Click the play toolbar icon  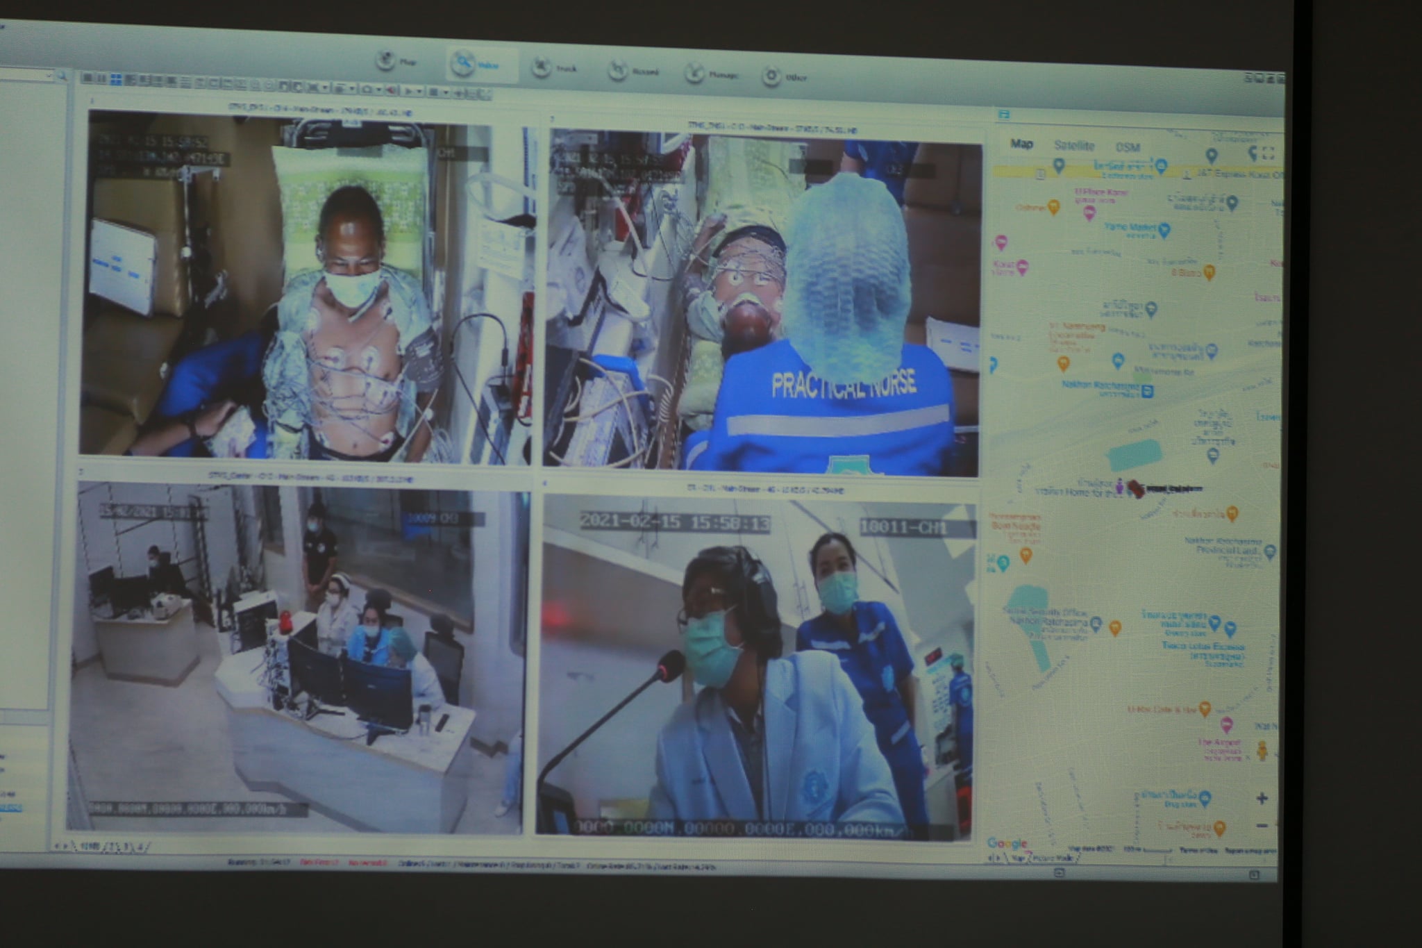click(x=410, y=90)
